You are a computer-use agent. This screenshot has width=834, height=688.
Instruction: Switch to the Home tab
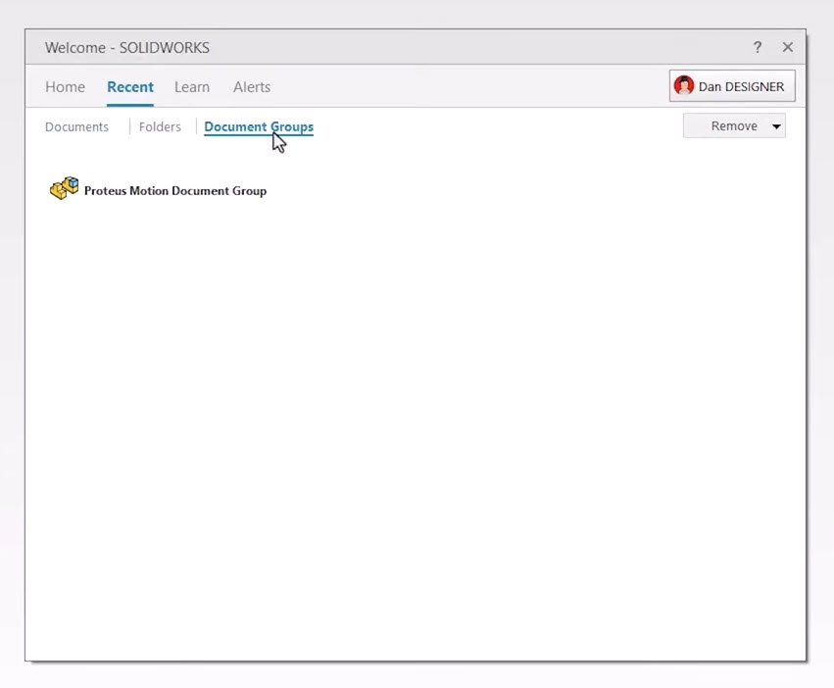65,87
